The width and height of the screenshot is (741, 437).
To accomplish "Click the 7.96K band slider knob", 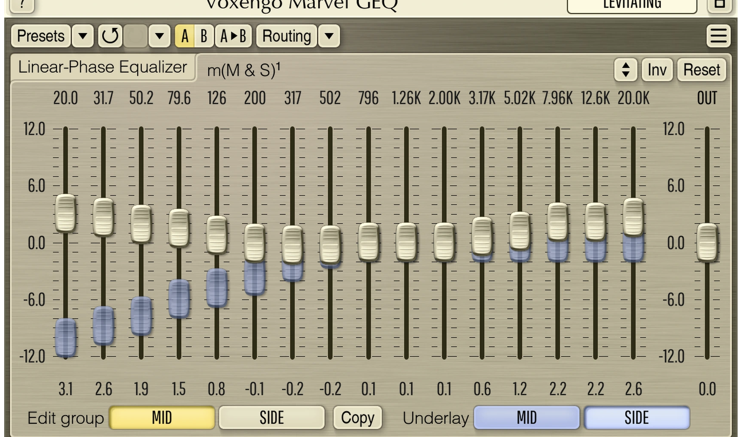I will pyautogui.click(x=557, y=221).
